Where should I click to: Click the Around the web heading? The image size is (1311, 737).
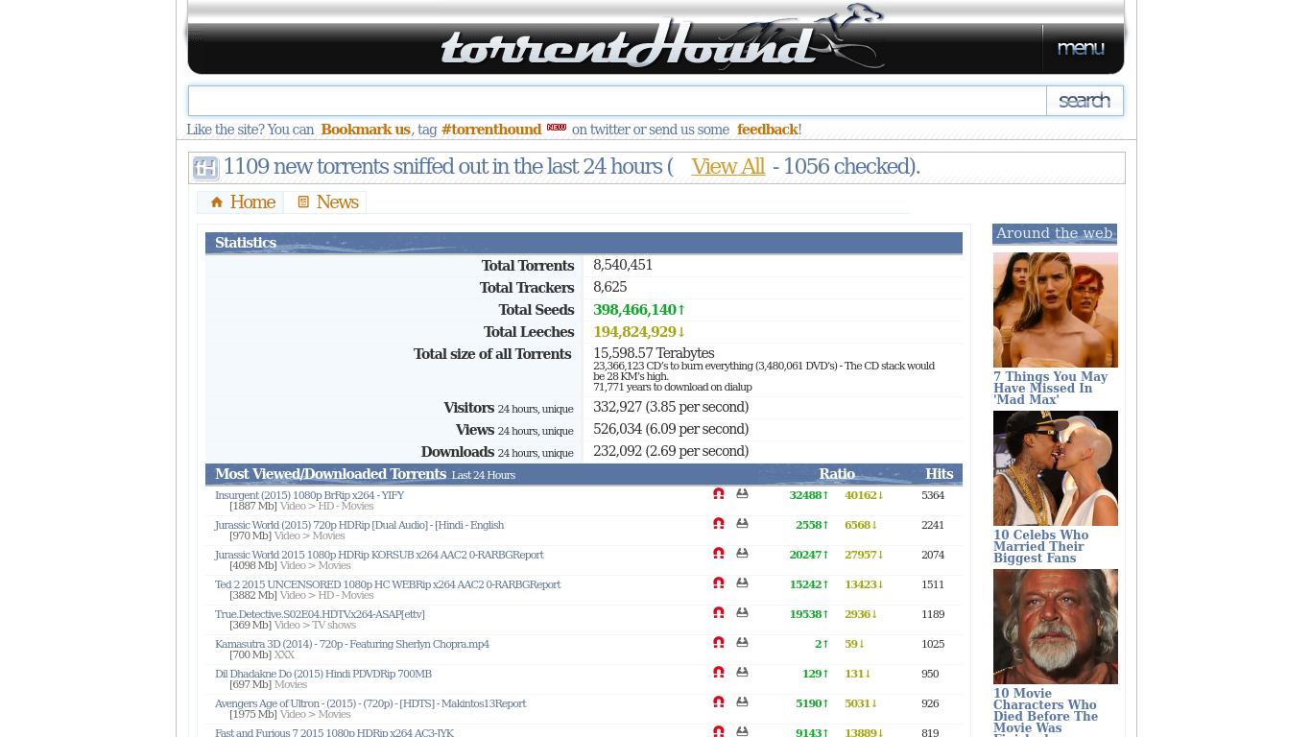[x=1055, y=233]
